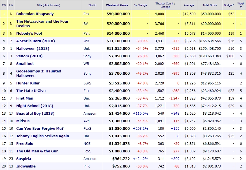Click the $1,034,878 weekend gross value
Viewport: 246px width, 170px height.
tap(119, 143)
